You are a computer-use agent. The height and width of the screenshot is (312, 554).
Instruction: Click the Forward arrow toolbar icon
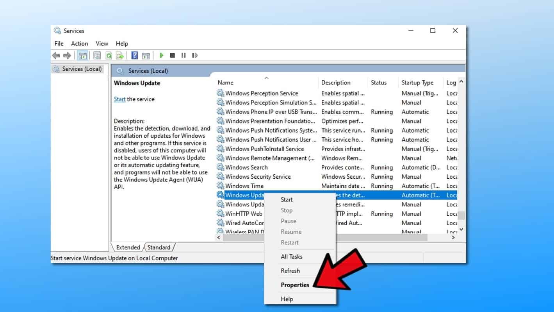coord(67,56)
